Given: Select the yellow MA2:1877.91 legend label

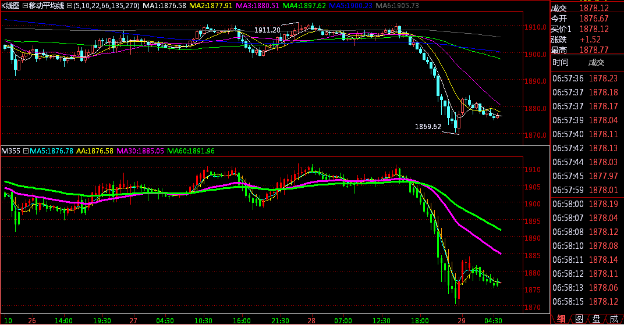Looking at the screenshot, I should (x=211, y=5).
